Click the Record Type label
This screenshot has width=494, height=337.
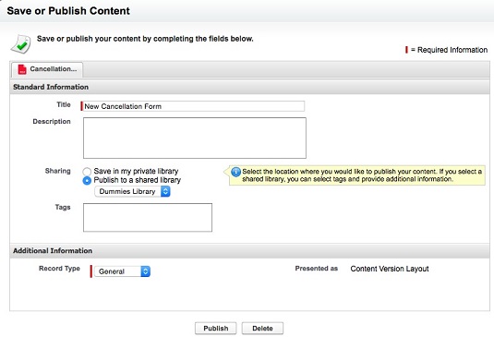(x=59, y=269)
